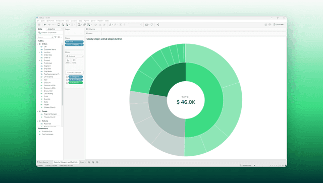Click in the data pane Search field
Image resolution: width=323 pixels, height=183 pixels.
[45, 37]
